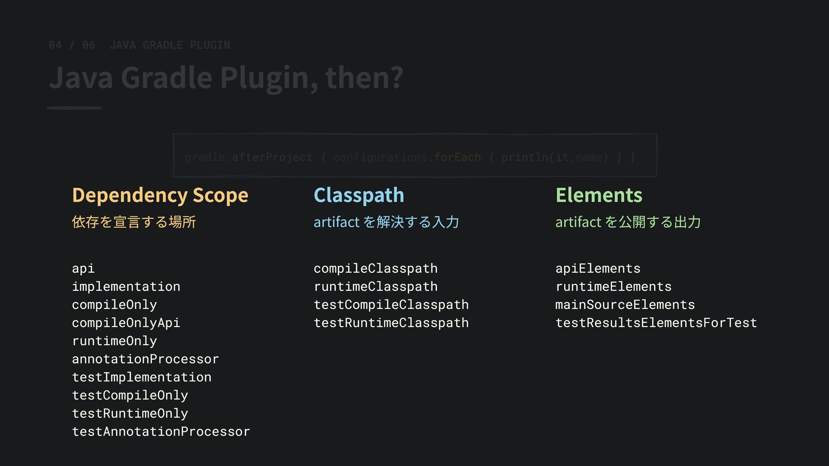Select the implementation entry
829x466 pixels.
coord(126,287)
